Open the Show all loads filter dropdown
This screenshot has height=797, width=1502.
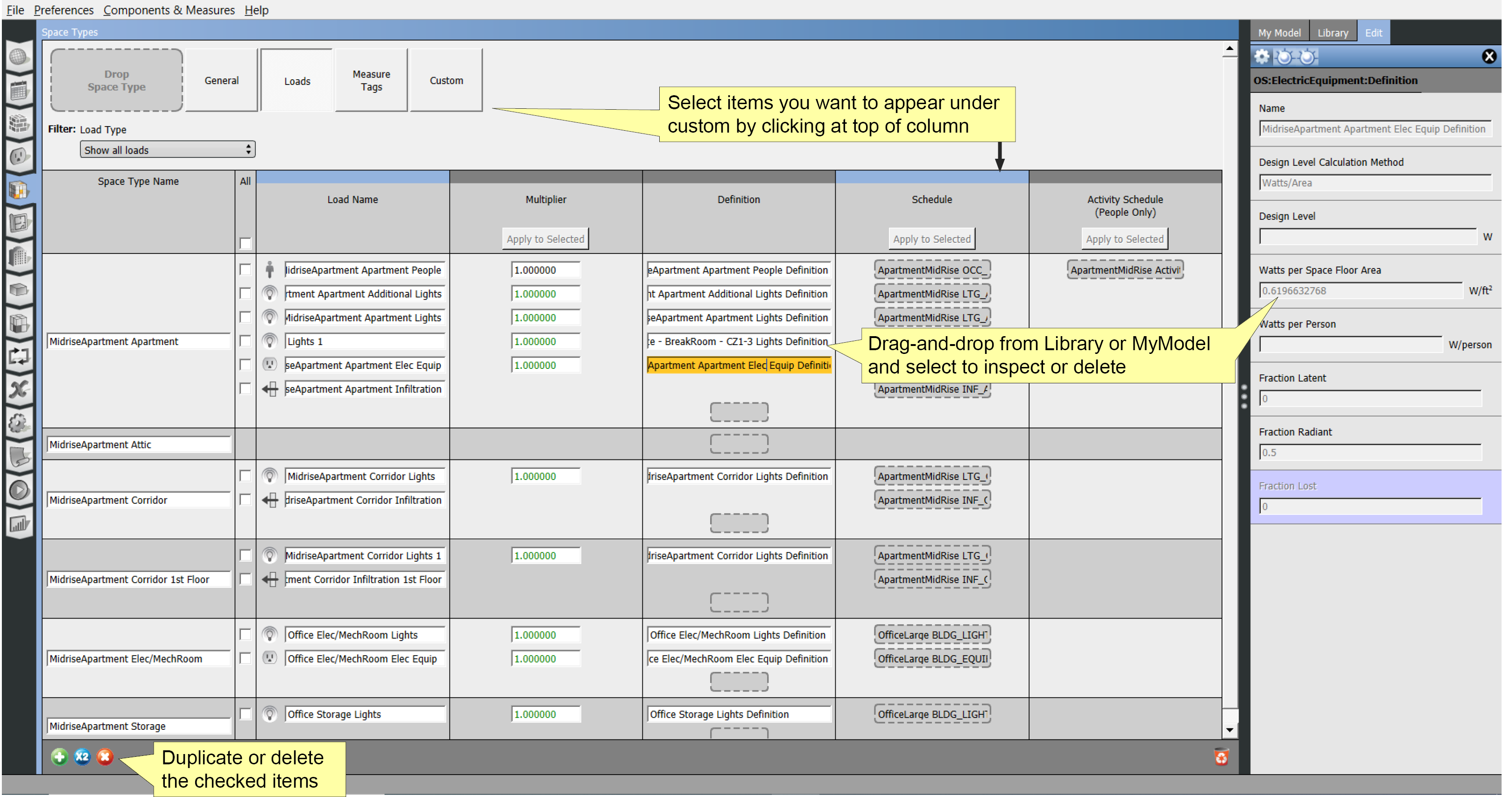coord(167,149)
